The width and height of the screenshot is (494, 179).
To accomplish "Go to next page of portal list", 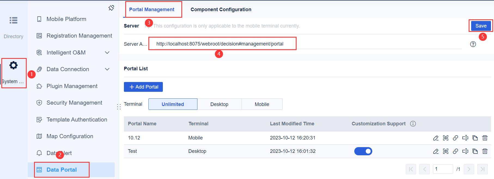I will (469, 169).
